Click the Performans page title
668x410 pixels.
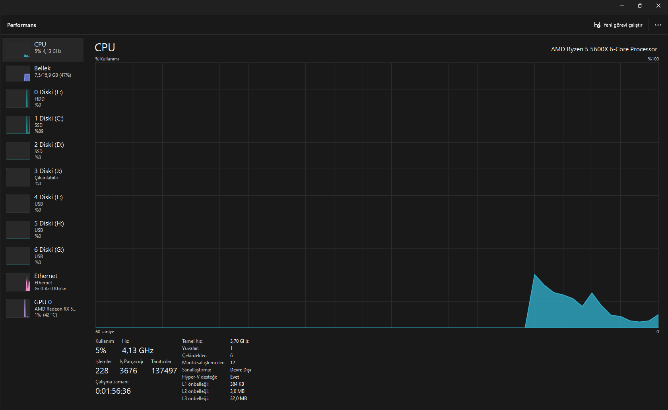(x=21, y=25)
